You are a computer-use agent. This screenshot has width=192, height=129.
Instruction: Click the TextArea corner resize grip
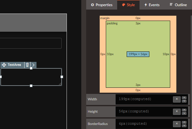pyautogui.click(x=60, y=84)
